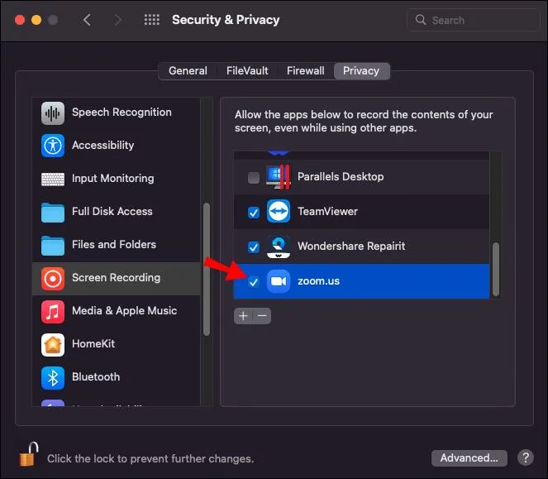Select the Bluetooth privacy category

[x=95, y=377]
